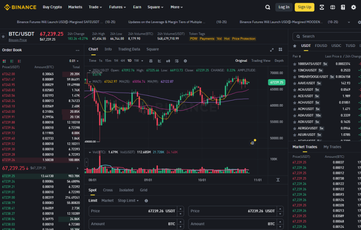361x230 pixels.
Task: Open the Buy Crypto page
Action: [52, 7]
